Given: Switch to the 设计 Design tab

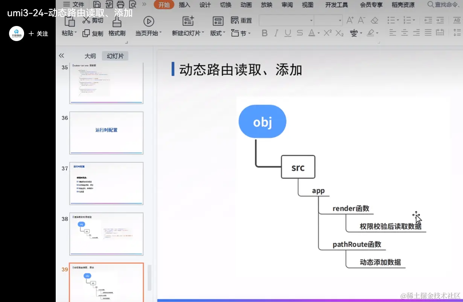Looking at the screenshot, I should (205, 5).
